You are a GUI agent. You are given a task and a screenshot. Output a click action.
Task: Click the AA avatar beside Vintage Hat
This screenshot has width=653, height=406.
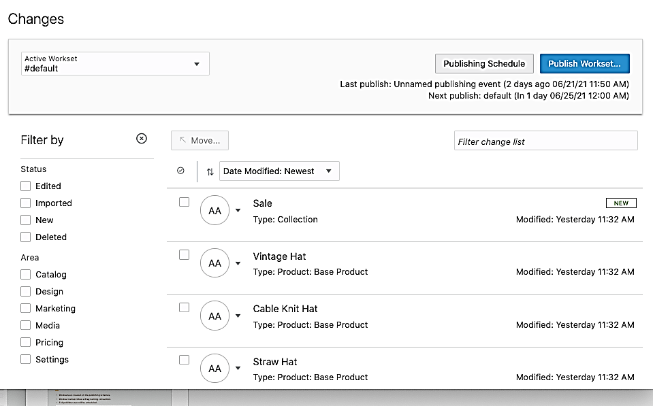click(x=214, y=263)
